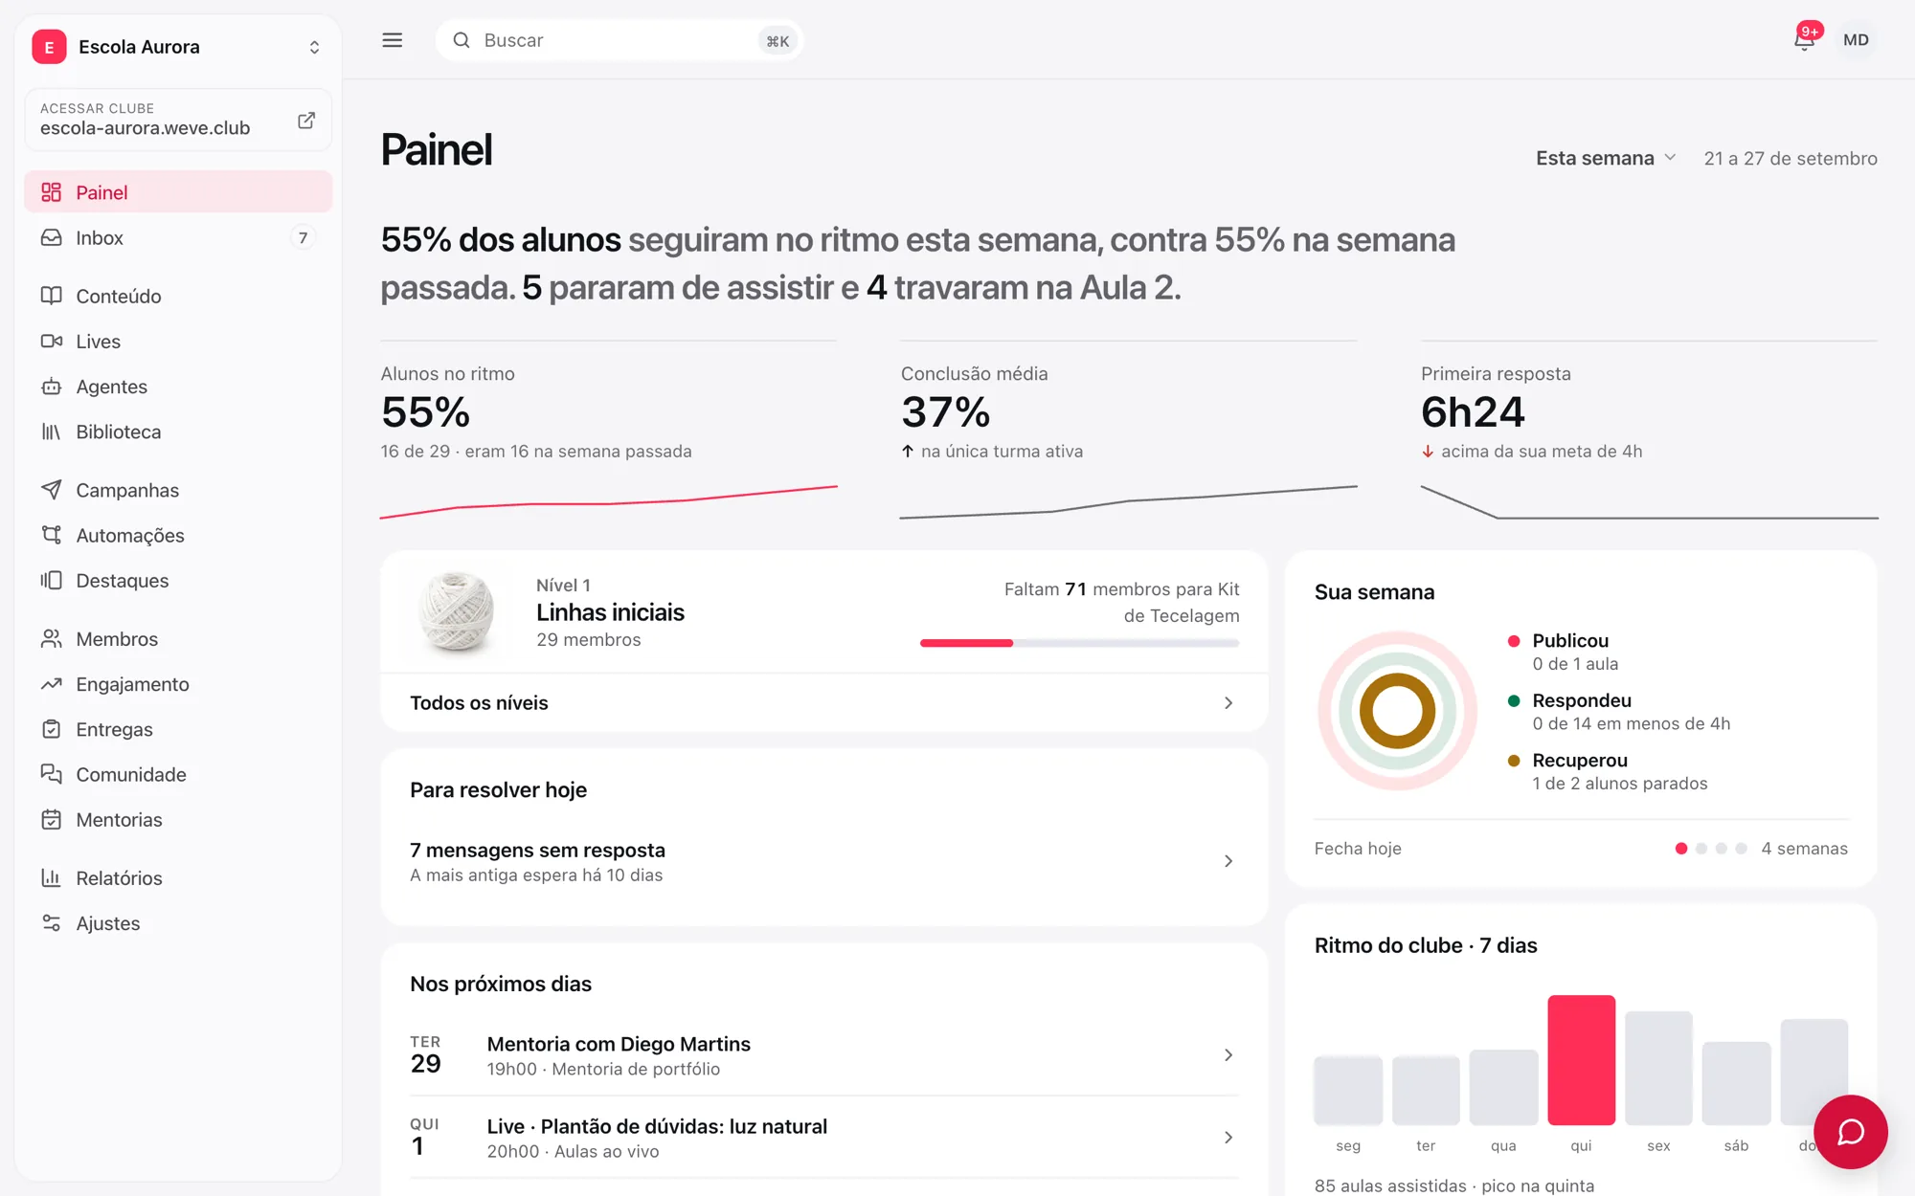The height and width of the screenshot is (1196, 1915).
Task: Open the Comunidade page
Action: coord(178,774)
